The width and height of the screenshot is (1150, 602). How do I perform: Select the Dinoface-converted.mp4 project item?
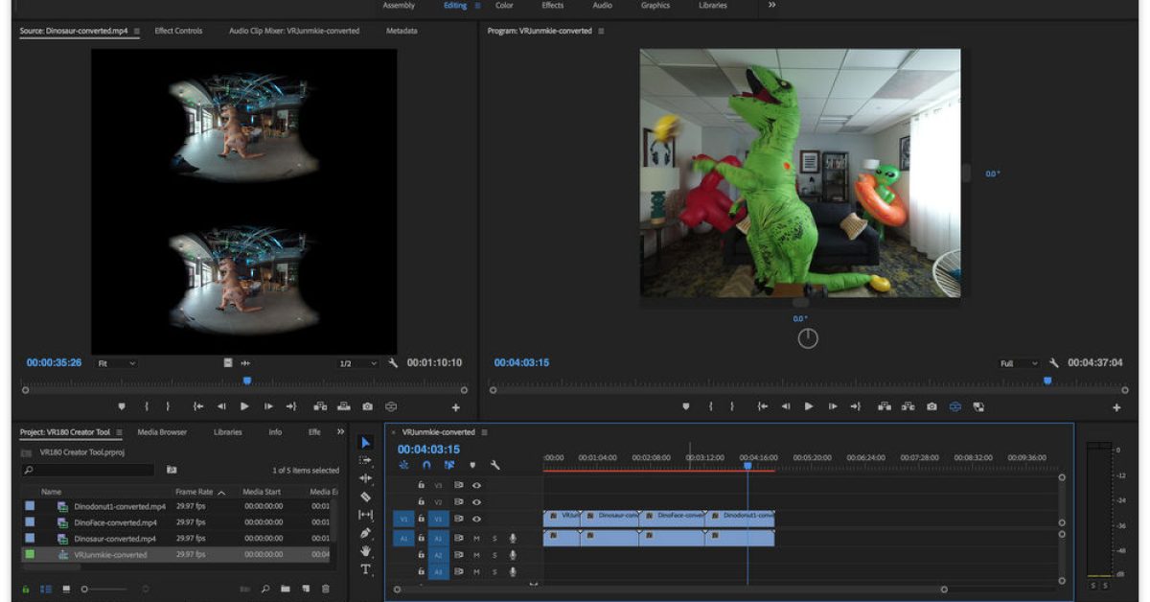pyautogui.click(x=115, y=522)
